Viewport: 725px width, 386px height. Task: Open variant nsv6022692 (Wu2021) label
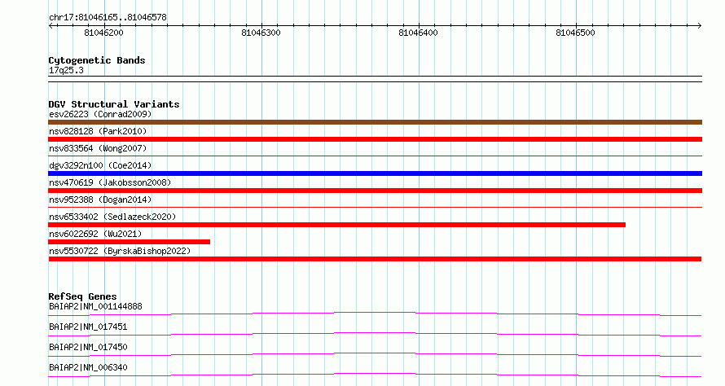point(95,234)
